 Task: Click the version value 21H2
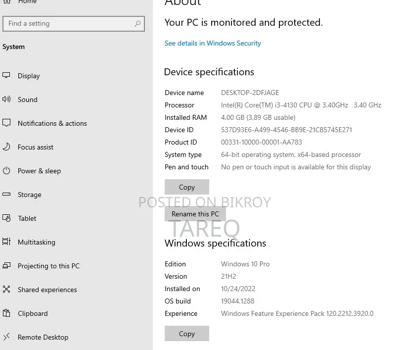click(x=228, y=276)
